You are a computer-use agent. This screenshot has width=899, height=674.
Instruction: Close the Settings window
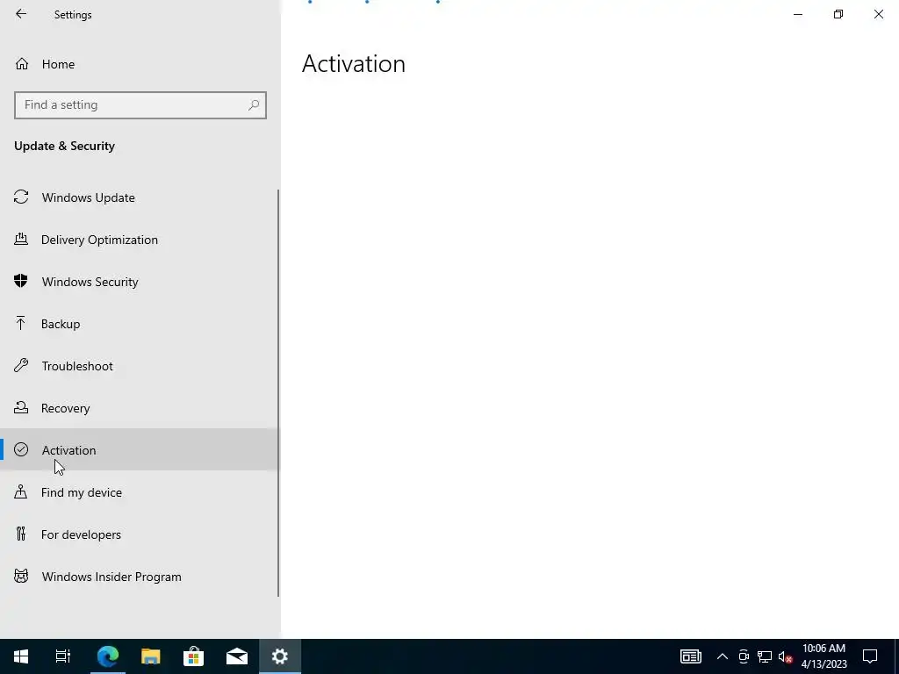point(878,14)
